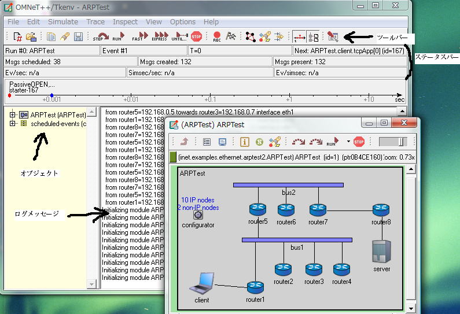Open the Help menu
The width and height of the screenshot is (460, 314).
pos(211,22)
